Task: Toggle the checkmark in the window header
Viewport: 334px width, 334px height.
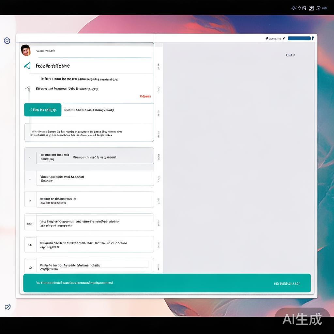Action: coord(284,38)
